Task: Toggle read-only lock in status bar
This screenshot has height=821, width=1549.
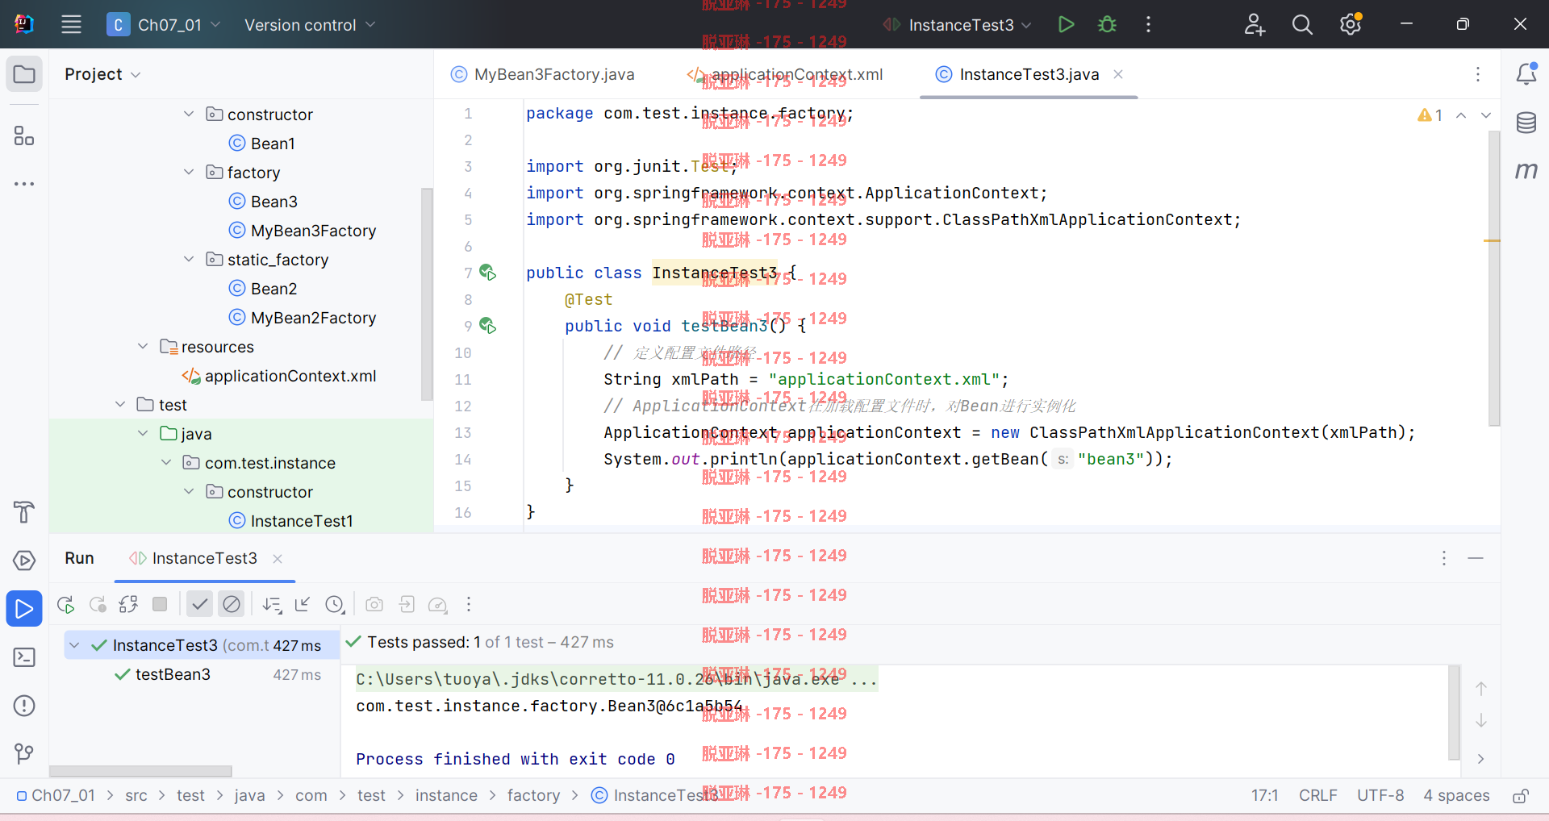Action: click(1521, 796)
